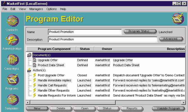Image resolution: width=188 pixels, height=112 pixels.
Task: Click the Post Upgrade Offer lightning icon
Action: 34,75
